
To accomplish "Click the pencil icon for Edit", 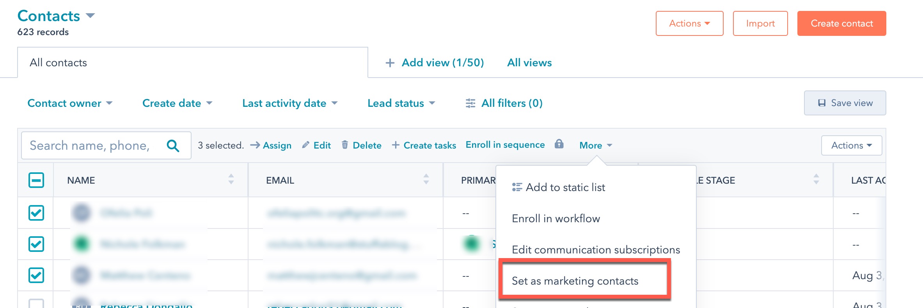I will 306,145.
